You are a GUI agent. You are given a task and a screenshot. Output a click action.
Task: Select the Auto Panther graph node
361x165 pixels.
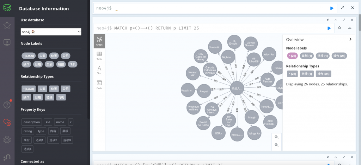coord(267,80)
